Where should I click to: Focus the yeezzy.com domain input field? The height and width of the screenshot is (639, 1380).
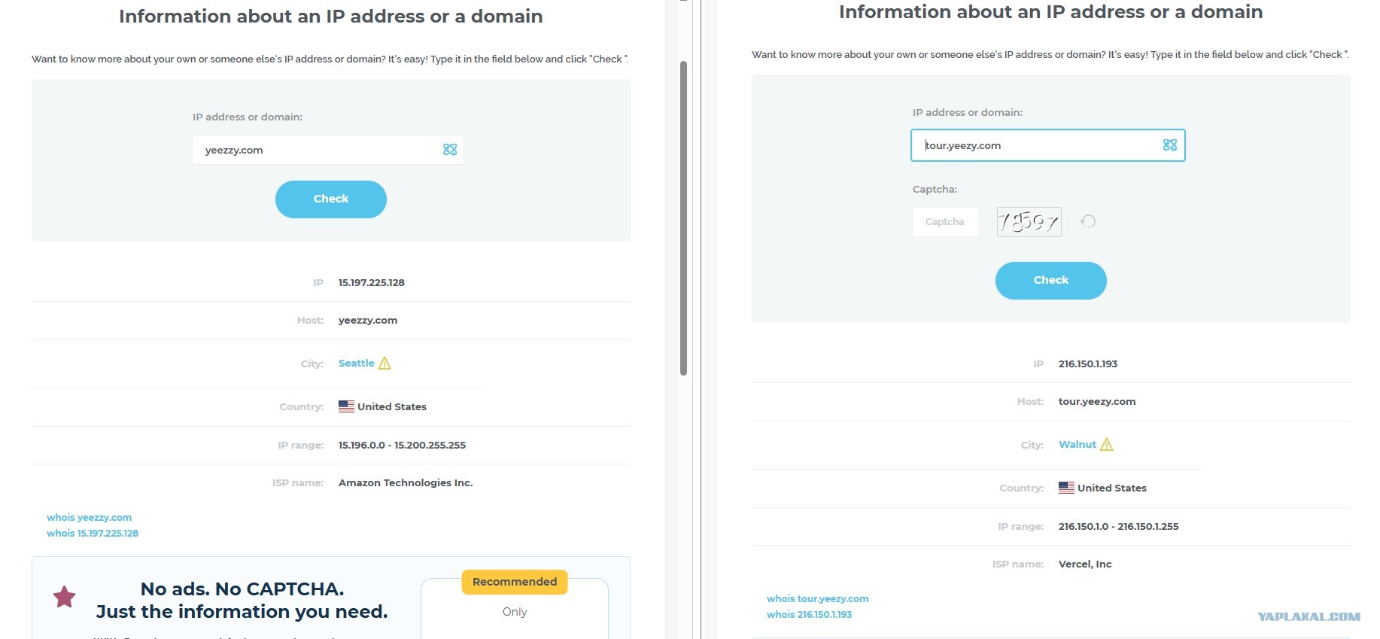328,150
